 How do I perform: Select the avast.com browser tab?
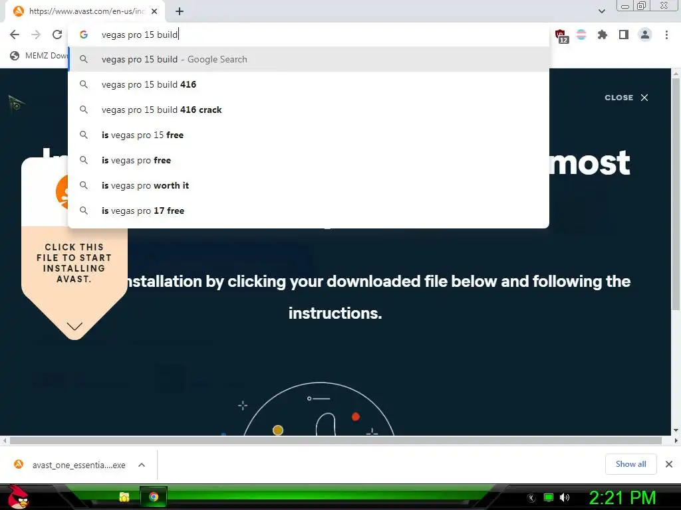tap(86, 12)
